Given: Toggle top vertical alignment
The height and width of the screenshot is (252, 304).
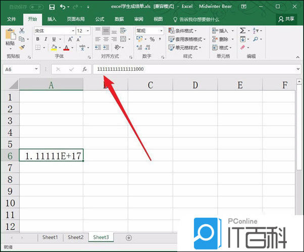Looking at the screenshot, I should (98, 30).
